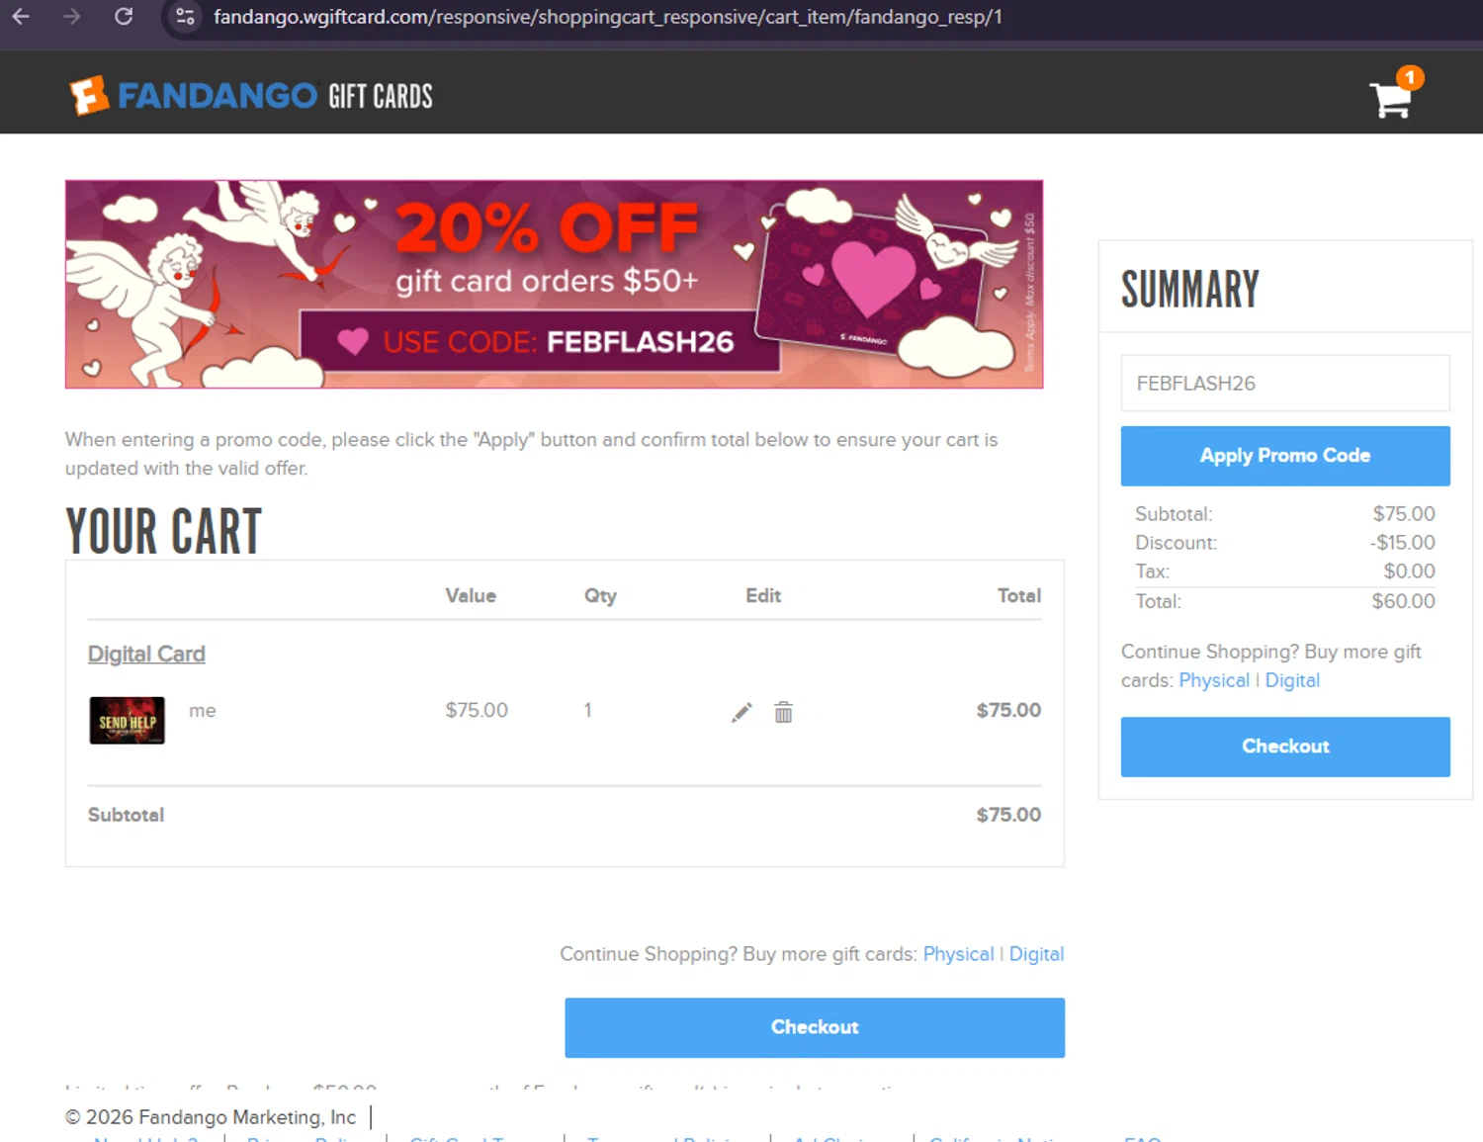
Task: Click the quantity value 1
Action: 587,710
